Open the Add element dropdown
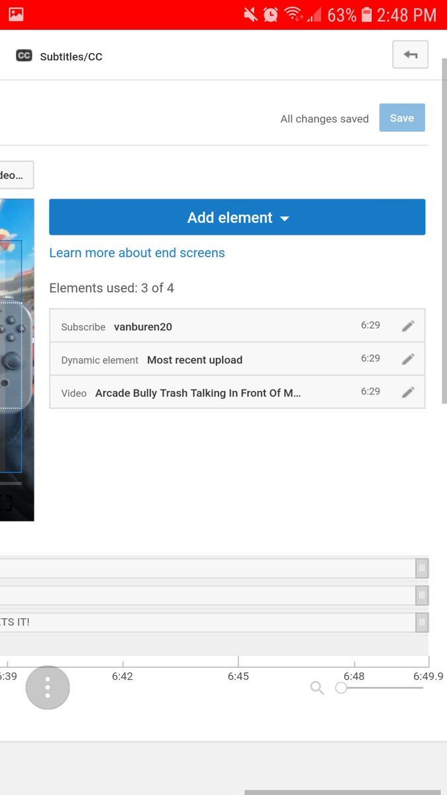447x795 pixels. pyautogui.click(x=237, y=217)
